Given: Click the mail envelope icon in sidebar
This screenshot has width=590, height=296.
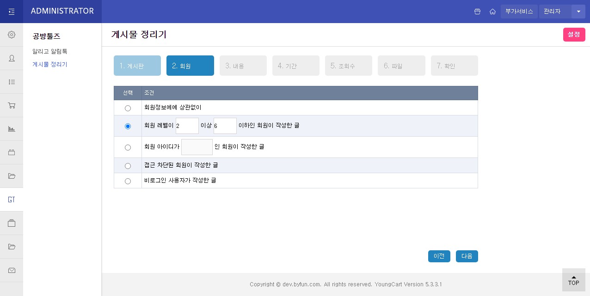Looking at the screenshot, I should pyautogui.click(x=12, y=270).
